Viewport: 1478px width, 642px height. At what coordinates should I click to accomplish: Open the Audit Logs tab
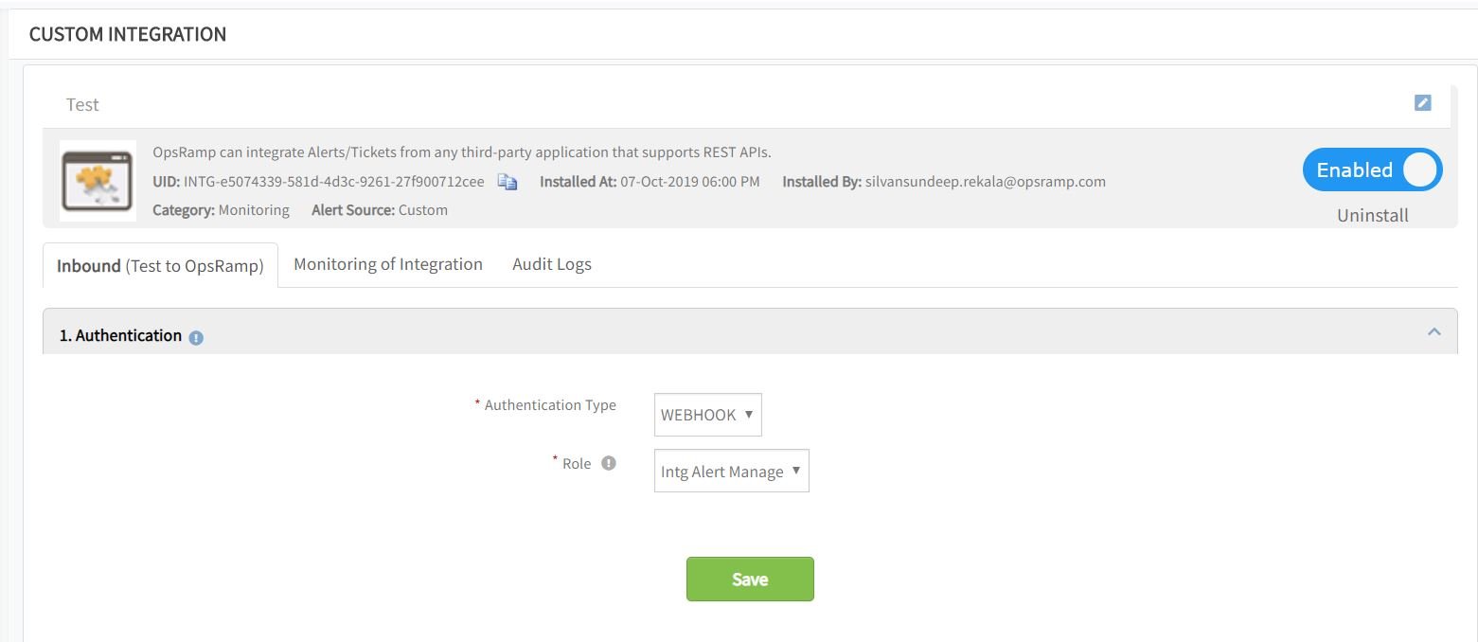pos(551,264)
